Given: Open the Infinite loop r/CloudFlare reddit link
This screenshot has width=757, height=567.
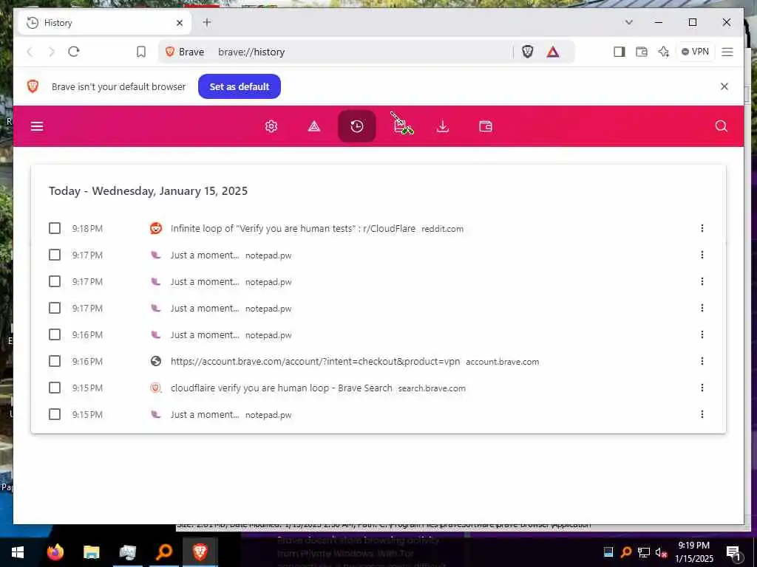Looking at the screenshot, I should [293, 229].
